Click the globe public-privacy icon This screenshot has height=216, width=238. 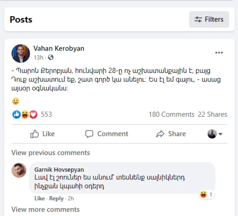pos(51,58)
